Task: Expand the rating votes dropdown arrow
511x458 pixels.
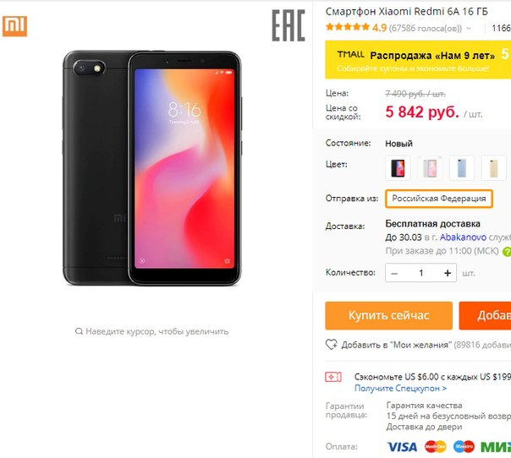Action: 469,29
